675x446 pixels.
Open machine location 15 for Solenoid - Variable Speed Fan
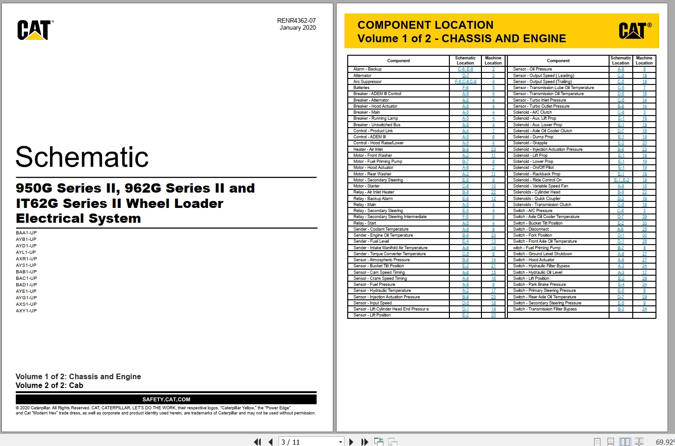tap(644, 186)
